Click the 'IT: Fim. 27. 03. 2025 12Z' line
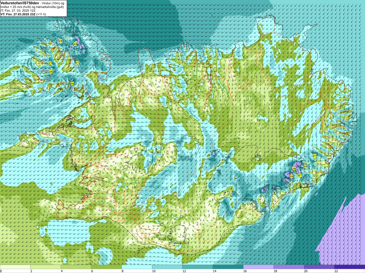Viewport: 365px width, 273px height. [18, 10]
